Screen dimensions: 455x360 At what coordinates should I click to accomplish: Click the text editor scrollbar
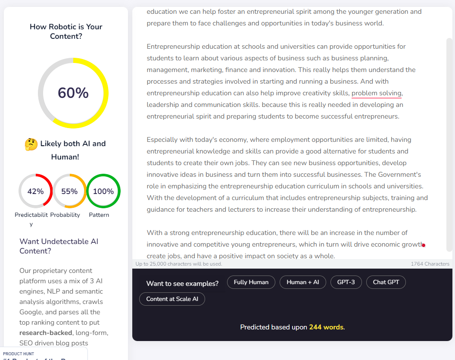pyautogui.click(x=449, y=144)
